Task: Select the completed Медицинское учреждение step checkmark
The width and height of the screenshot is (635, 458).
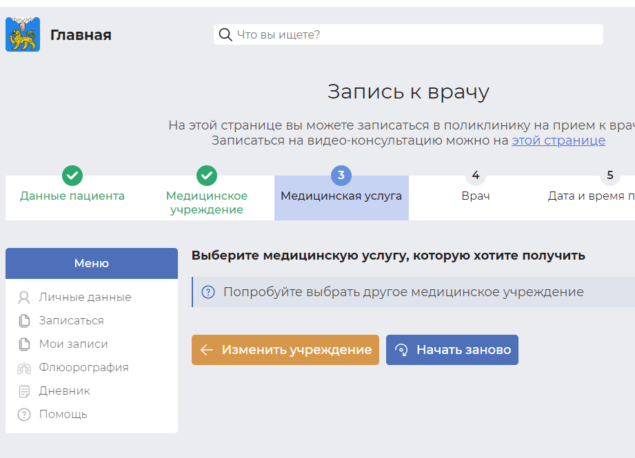Action: pos(206,176)
